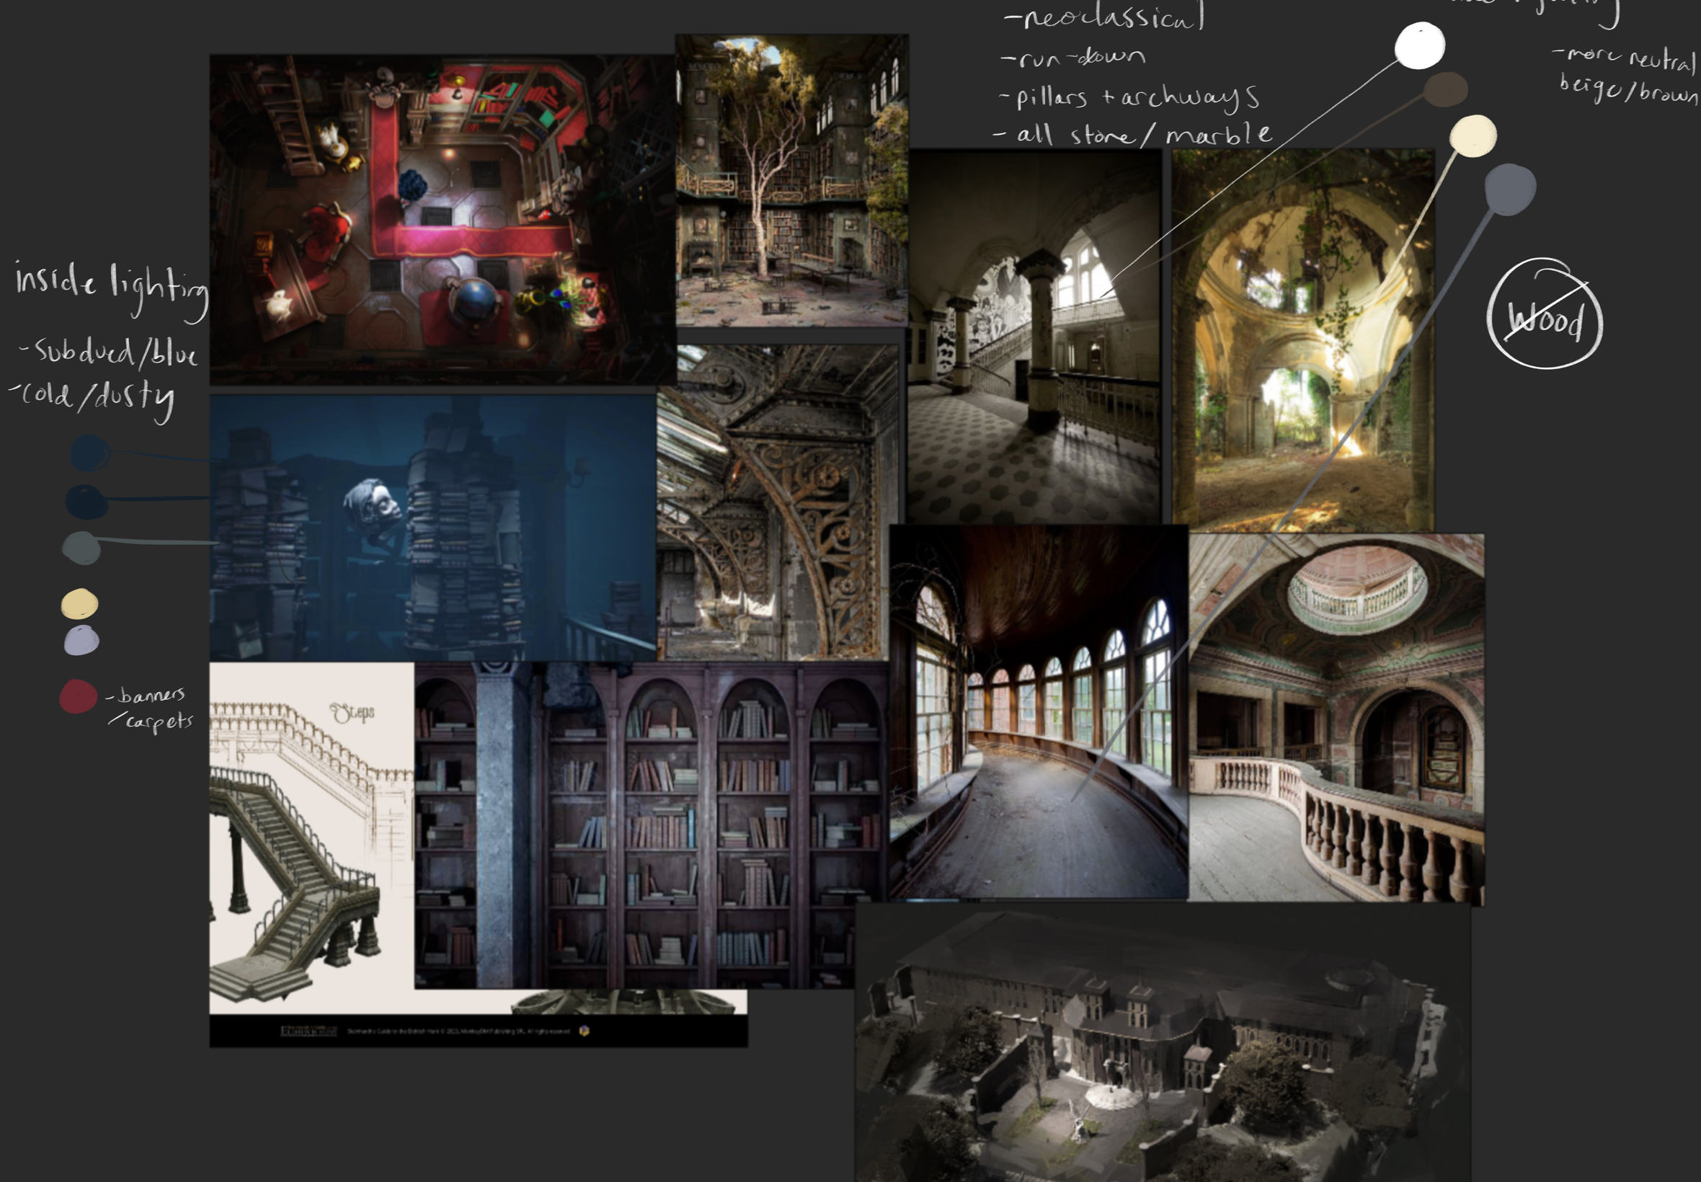Select the white color dot
This screenshot has height=1182, width=1701.
(x=1419, y=46)
